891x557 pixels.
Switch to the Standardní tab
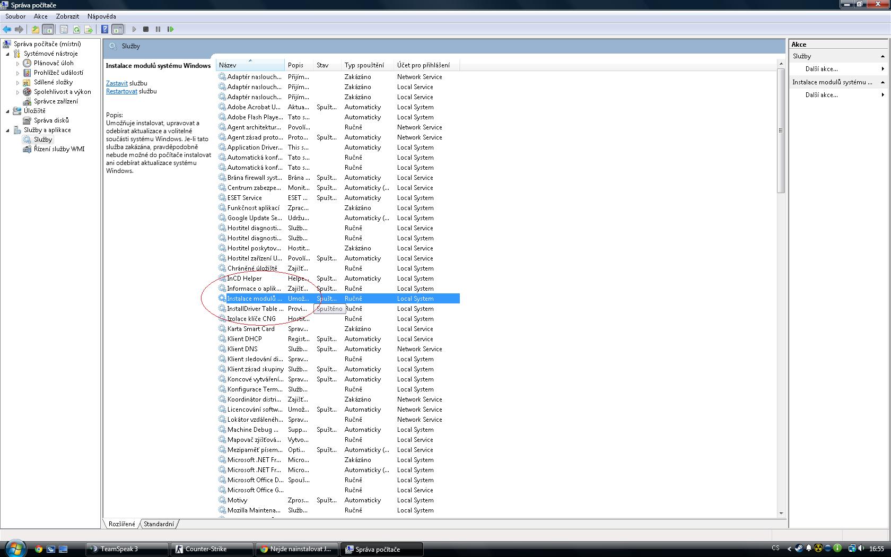tap(159, 524)
